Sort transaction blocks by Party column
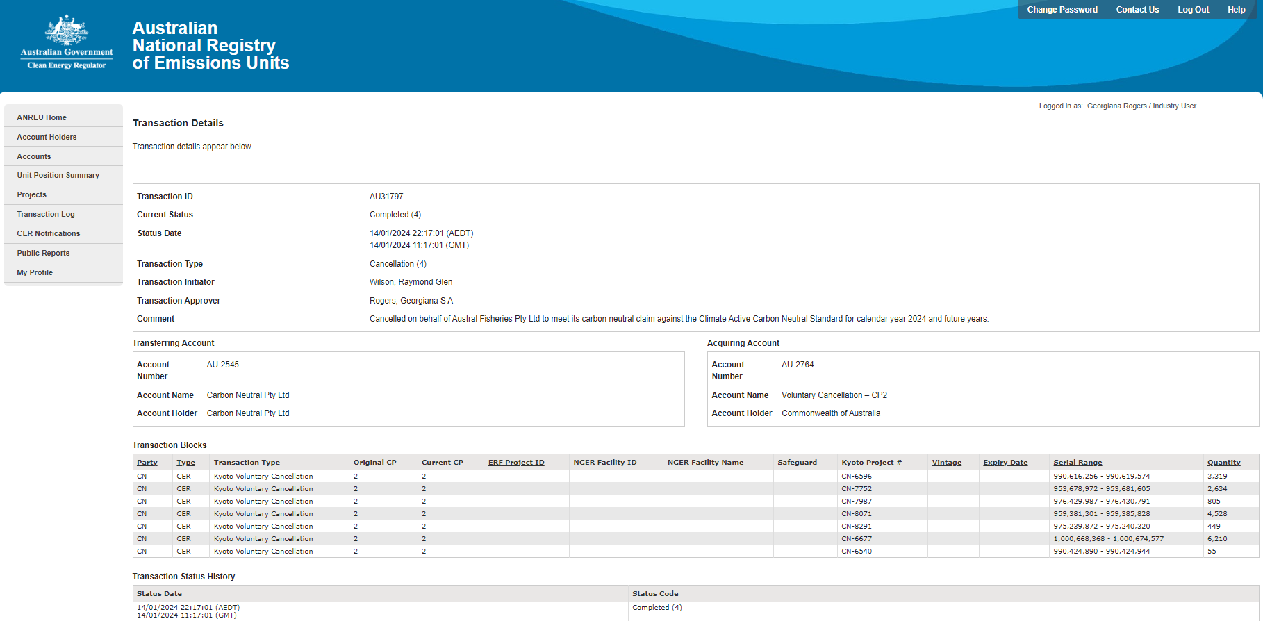The image size is (1263, 621). 147,463
